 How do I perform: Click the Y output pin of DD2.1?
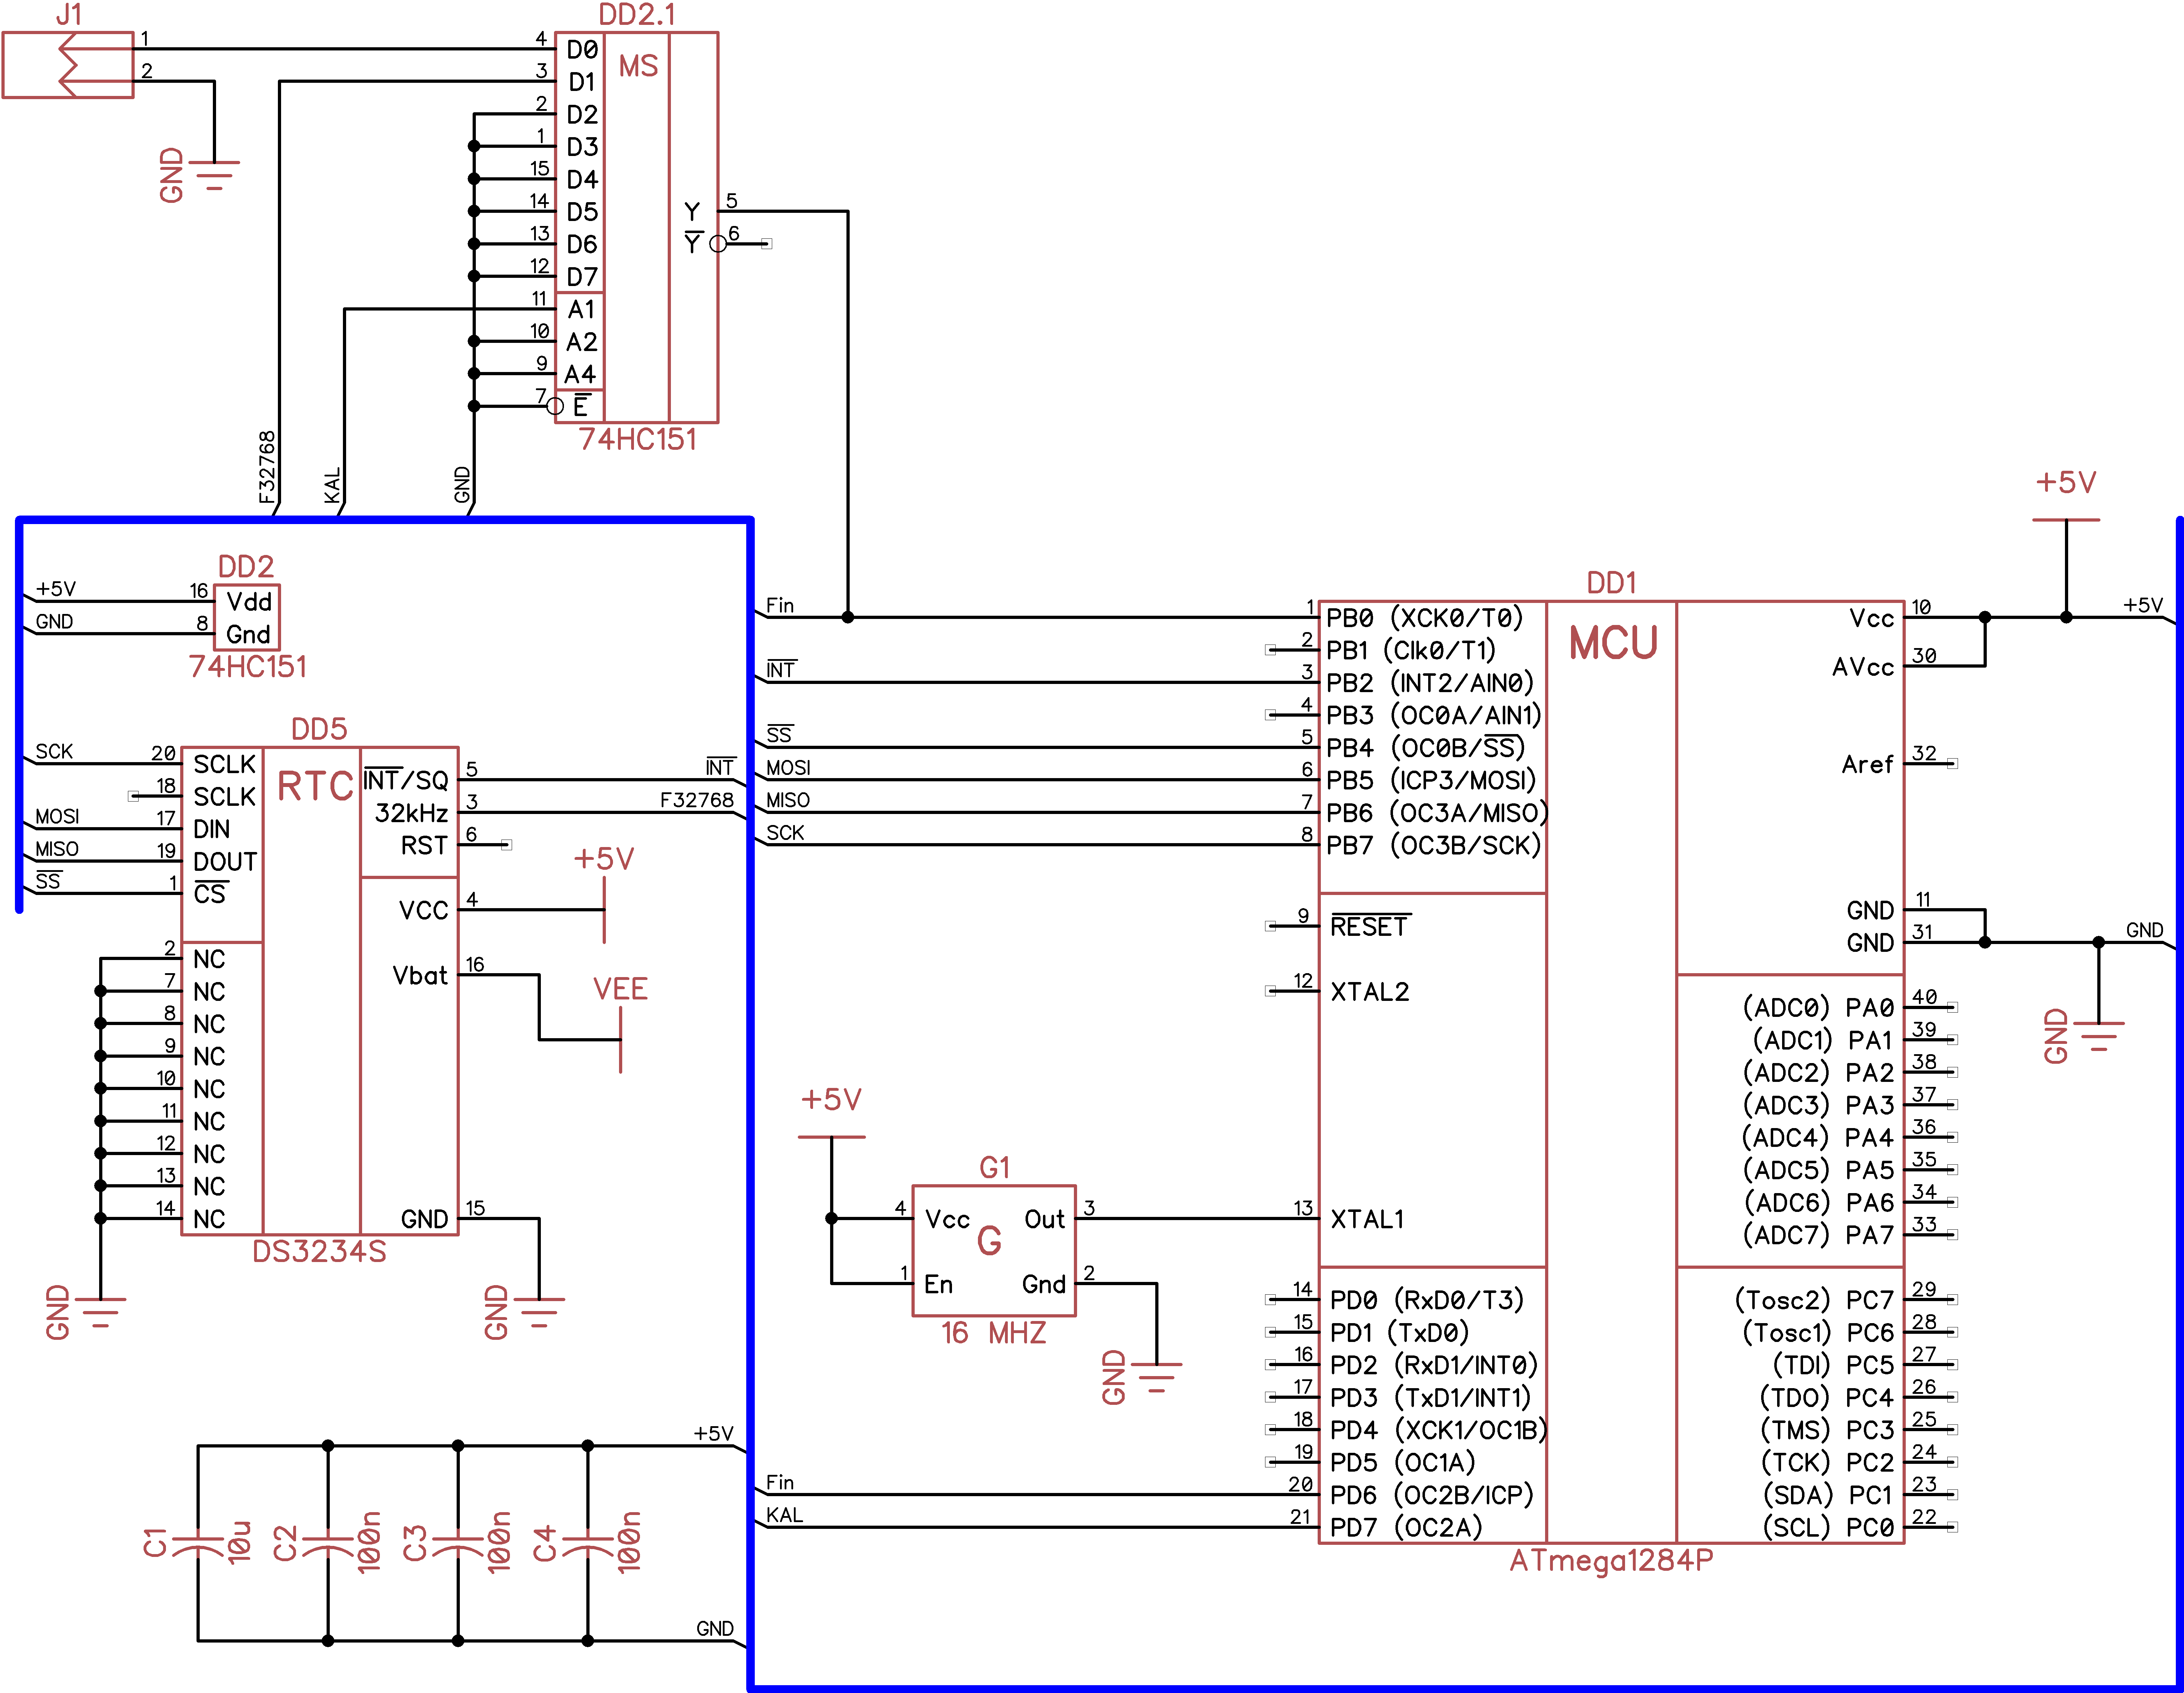[x=692, y=211]
